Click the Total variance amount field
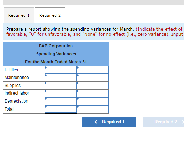184x145 pixels. pos(61,109)
